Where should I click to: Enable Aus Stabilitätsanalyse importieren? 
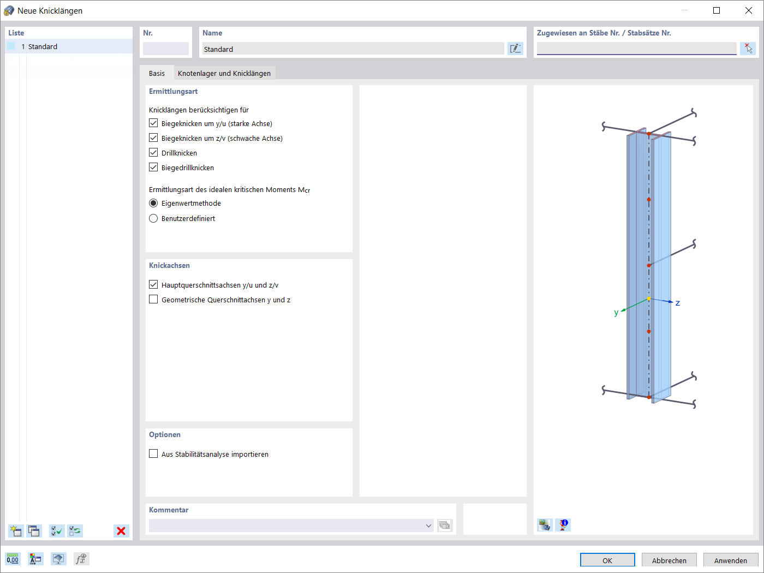[153, 454]
